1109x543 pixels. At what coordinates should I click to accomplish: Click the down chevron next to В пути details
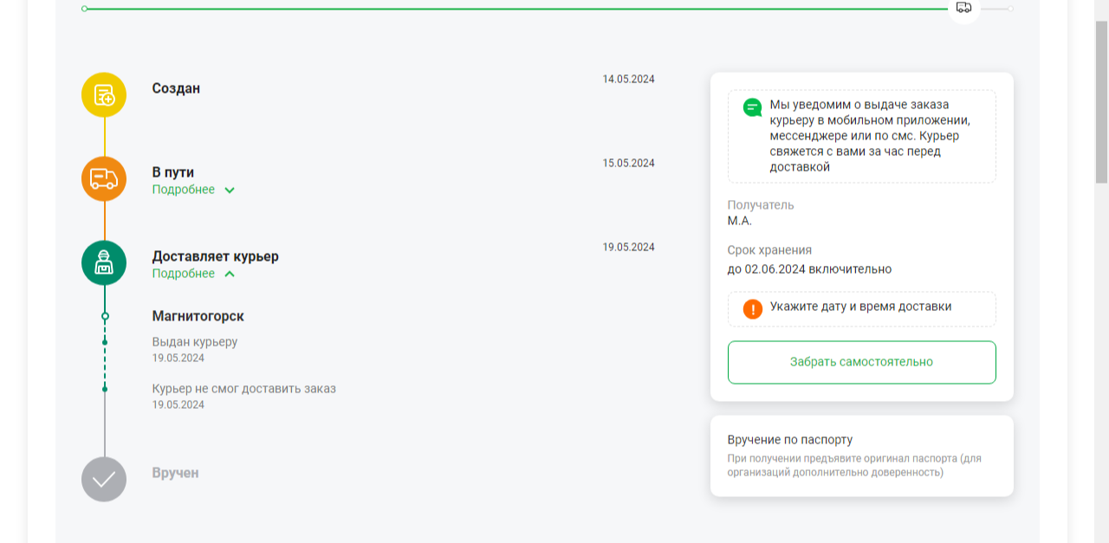coord(230,191)
